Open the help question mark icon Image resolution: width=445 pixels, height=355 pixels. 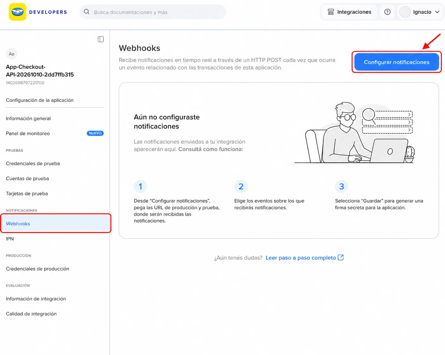point(387,12)
